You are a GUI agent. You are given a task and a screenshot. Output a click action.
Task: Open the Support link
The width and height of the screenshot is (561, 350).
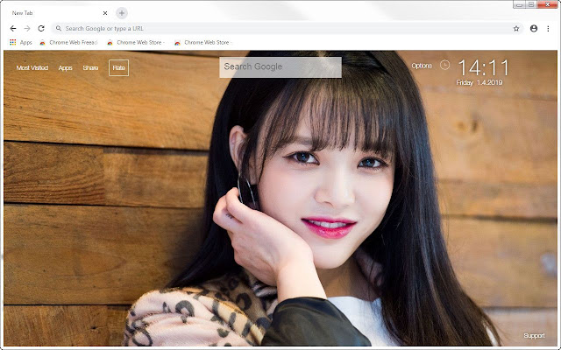pyautogui.click(x=534, y=336)
